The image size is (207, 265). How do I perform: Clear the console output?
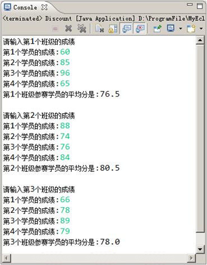pyautogui.click(x=100, y=29)
